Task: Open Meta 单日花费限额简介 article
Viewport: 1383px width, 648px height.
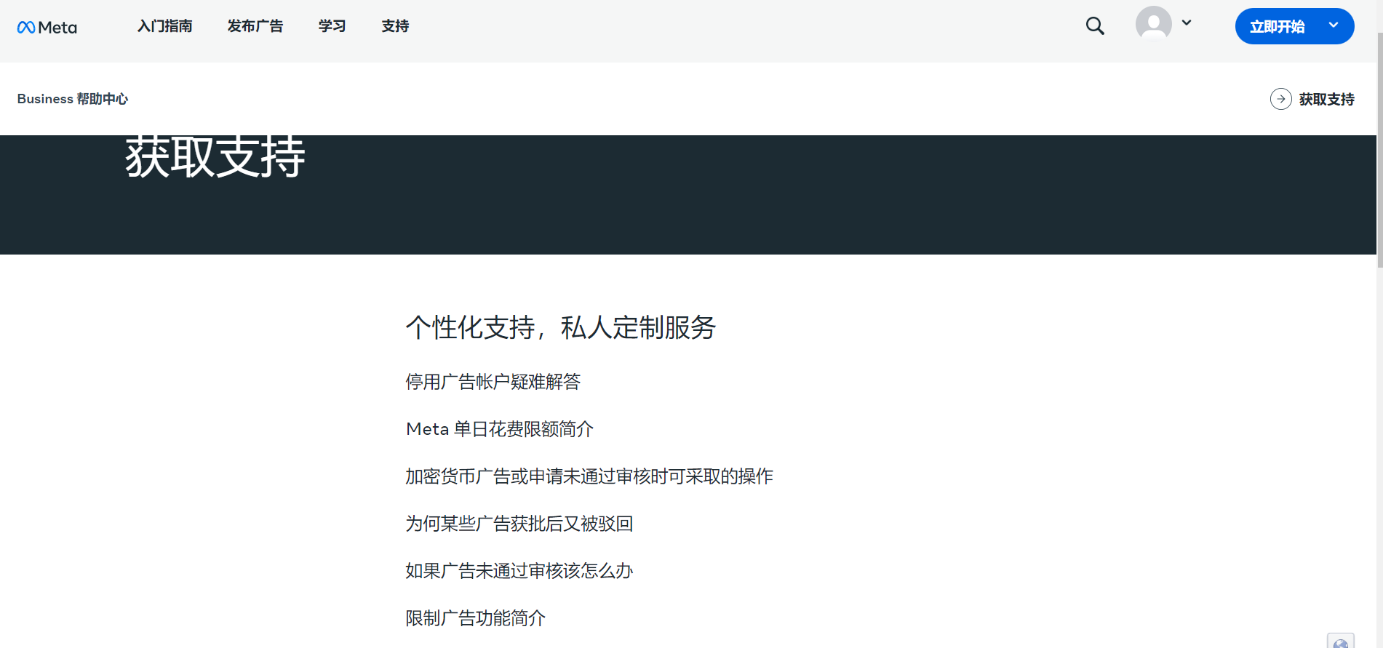Action: coord(500,429)
